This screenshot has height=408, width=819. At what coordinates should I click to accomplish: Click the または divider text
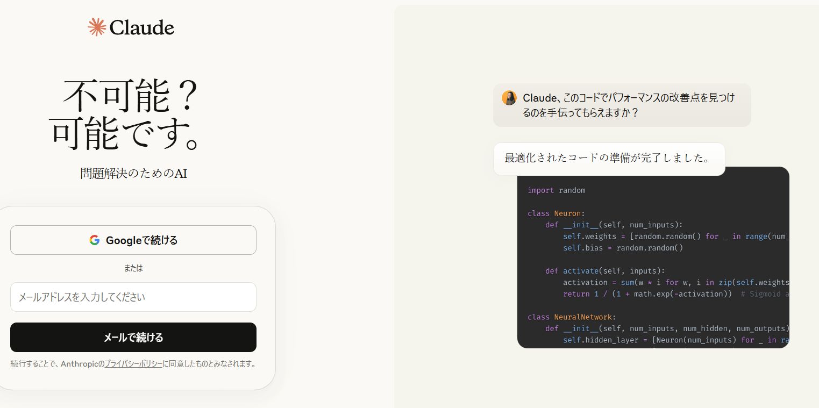pos(133,268)
